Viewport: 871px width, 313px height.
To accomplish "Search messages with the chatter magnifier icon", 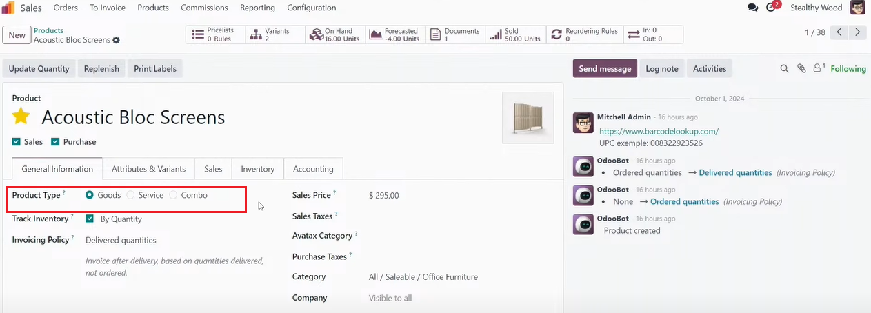I will click(x=784, y=69).
